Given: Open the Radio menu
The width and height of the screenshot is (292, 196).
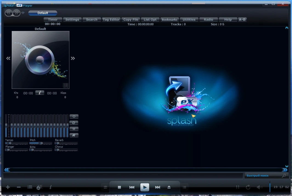Looking at the screenshot, I should 208,20.
